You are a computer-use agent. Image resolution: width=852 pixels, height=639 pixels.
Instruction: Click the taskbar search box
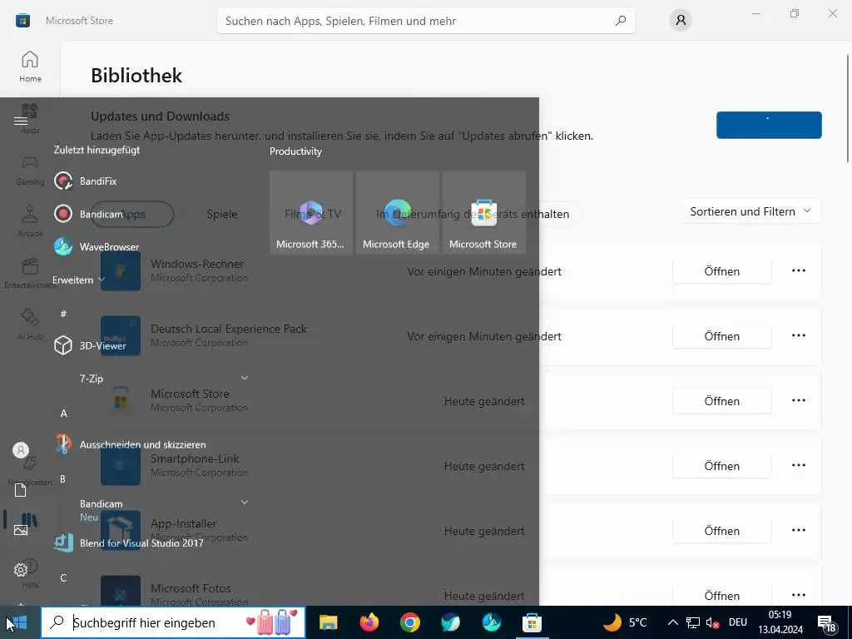point(173,622)
